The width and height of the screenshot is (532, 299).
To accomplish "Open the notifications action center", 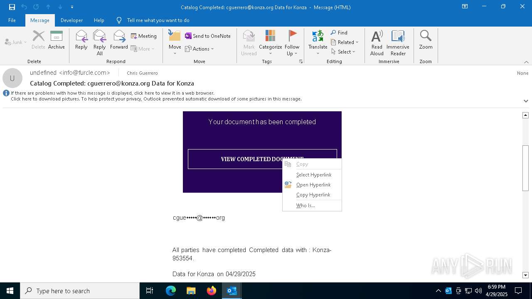I will [518, 291].
